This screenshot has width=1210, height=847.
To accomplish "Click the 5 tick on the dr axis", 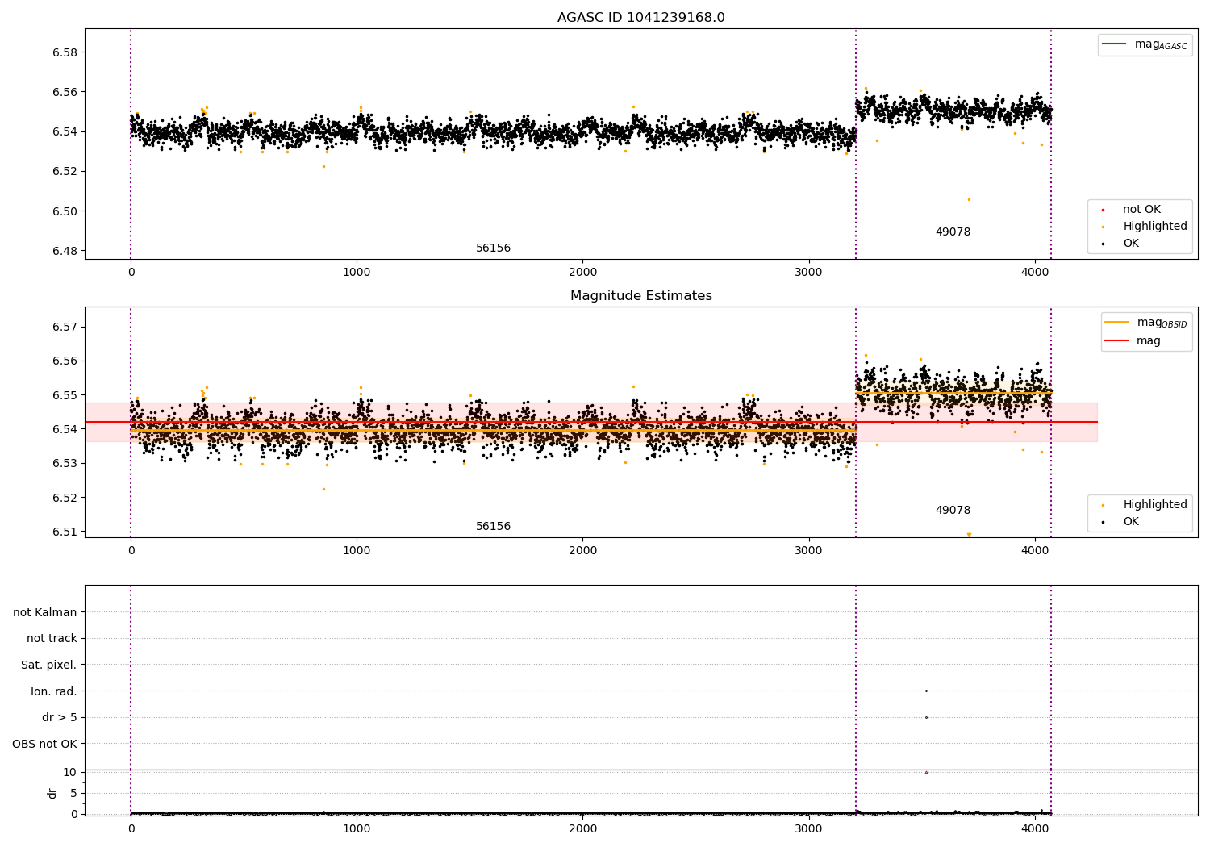I will pyautogui.click(x=74, y=793).
